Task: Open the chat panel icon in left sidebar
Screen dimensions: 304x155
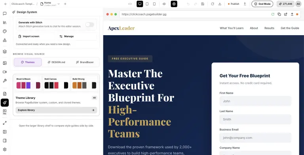Action: [5, 13]
